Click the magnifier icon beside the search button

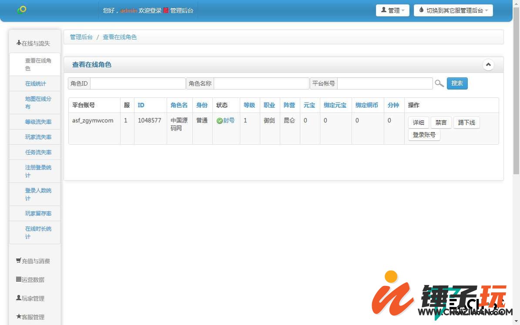[439, 83]
